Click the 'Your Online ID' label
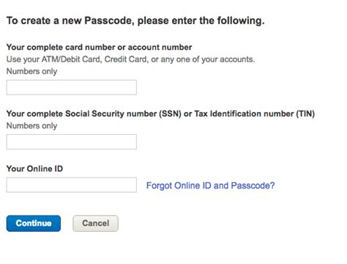Screen dimensions: 347x264 click(34, 169)
